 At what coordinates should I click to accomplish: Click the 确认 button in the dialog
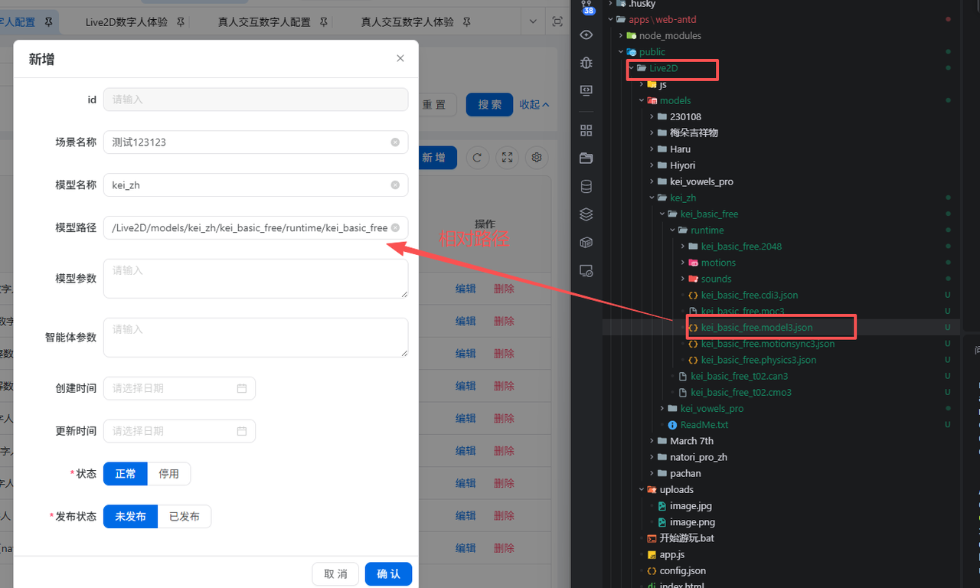(x=388, y=573)
